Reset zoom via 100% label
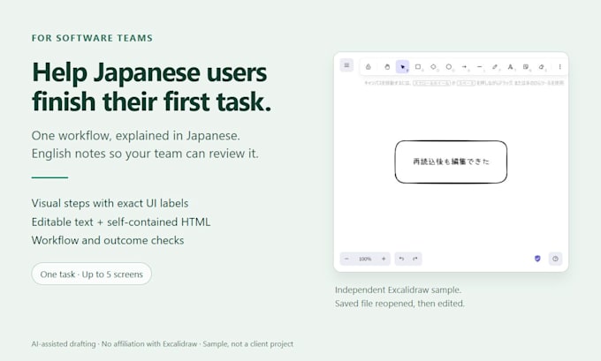 click(x=365, y=259)
